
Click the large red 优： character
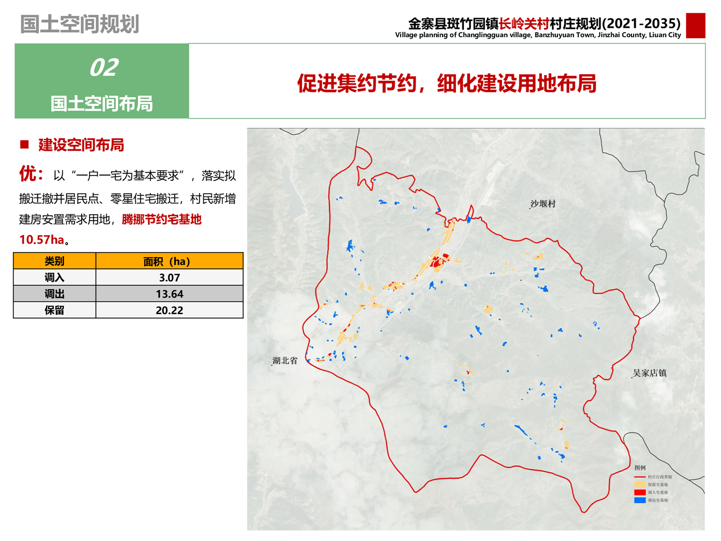[x=31, y=174]
